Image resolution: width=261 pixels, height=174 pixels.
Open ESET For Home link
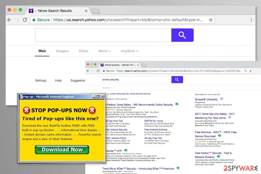pyautogui.click(x=154, y=121)
